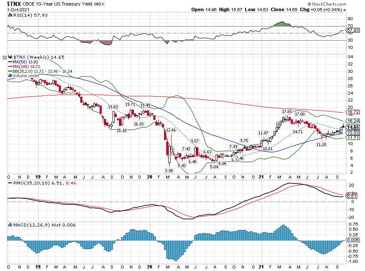Screen dimensions: 365x271
Task: Click the '5.43' low annotation
Action: 182,165
